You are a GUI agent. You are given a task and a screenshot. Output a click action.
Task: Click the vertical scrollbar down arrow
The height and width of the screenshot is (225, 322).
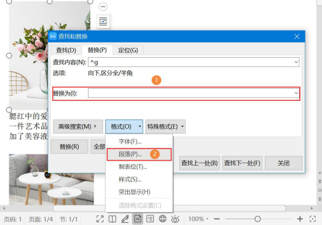[320, 173]
